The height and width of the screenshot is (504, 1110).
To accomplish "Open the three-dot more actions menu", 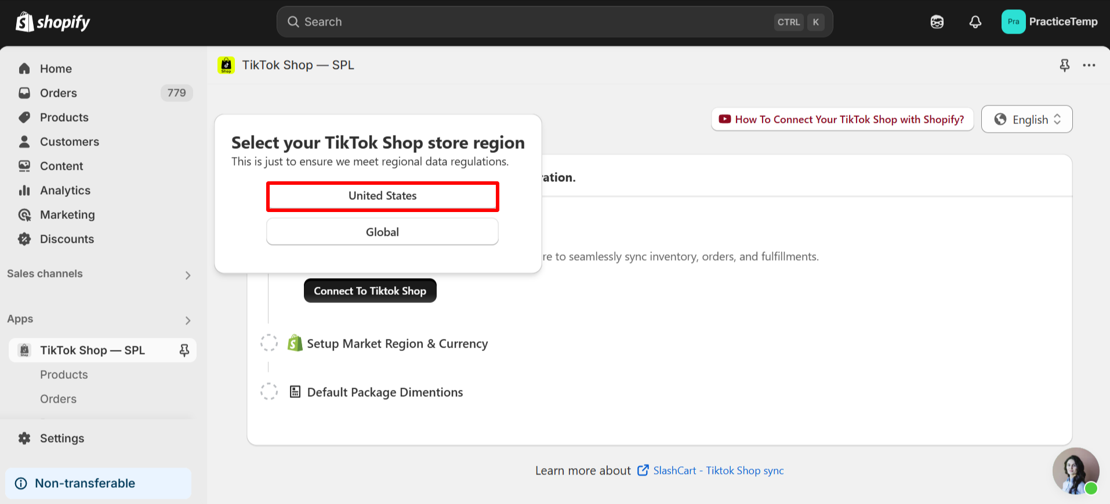I will pyautogui.click(x=1089, y=65).
